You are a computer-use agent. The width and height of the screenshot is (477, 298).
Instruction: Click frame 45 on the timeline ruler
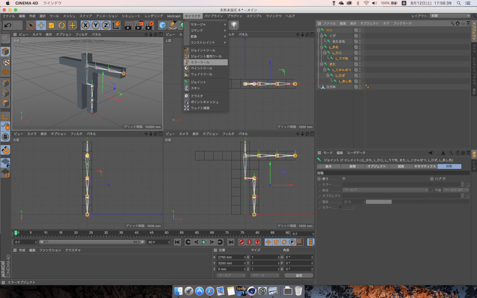click(x=151, y=233)
